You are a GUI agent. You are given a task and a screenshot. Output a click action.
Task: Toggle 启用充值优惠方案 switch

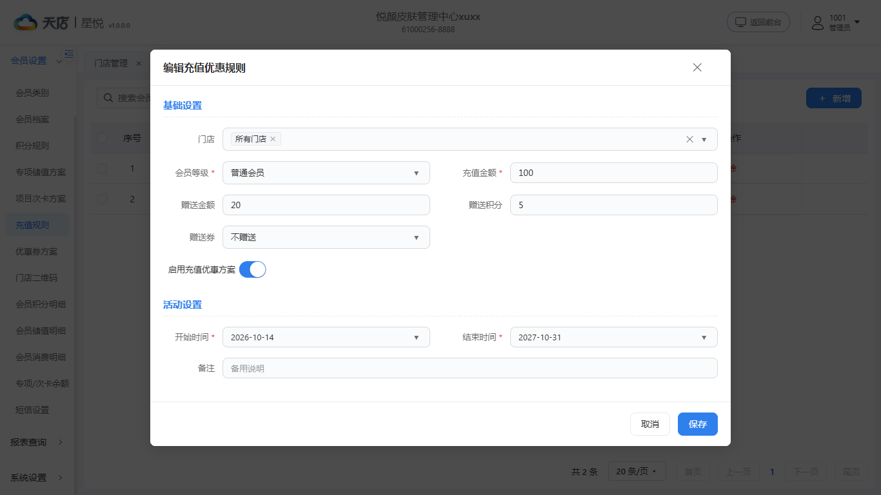pyautogui.click(x=253, y=269)
